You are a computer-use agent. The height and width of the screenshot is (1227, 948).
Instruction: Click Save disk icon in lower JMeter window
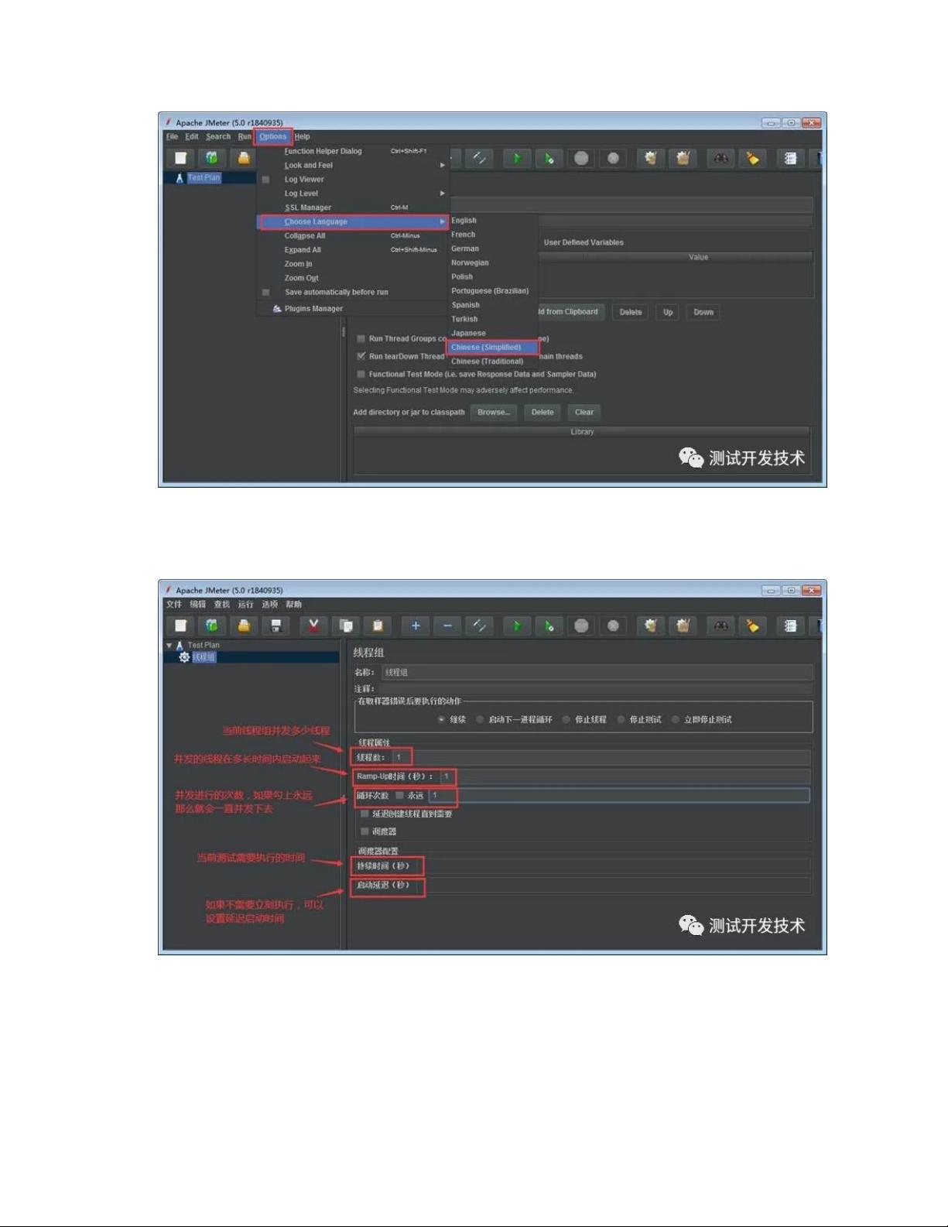[276, 625]
